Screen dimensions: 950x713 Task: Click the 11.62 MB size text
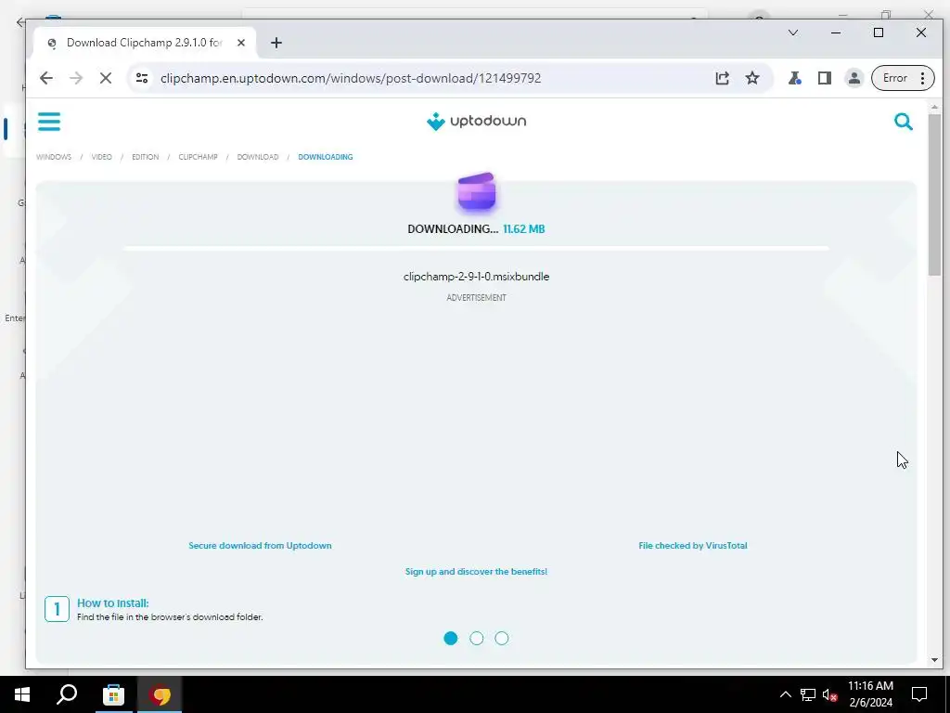click(x=524, y=229)
